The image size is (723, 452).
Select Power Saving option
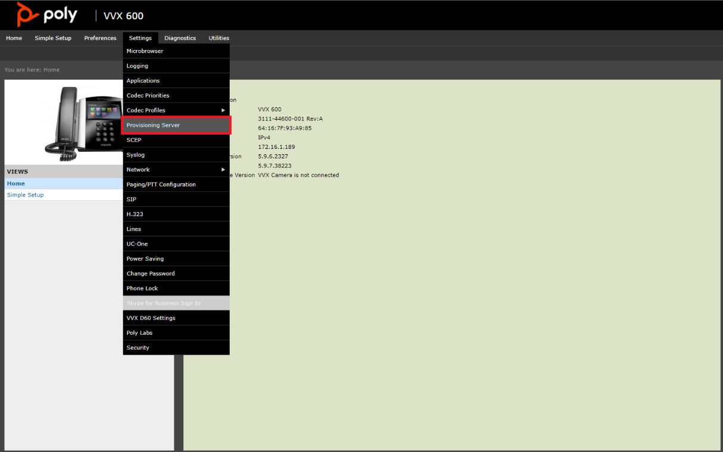pyautogui.click(x=176, y=259)
